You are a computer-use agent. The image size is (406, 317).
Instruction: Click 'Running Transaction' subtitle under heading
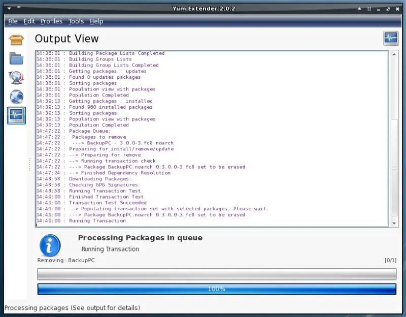[110, 249]
